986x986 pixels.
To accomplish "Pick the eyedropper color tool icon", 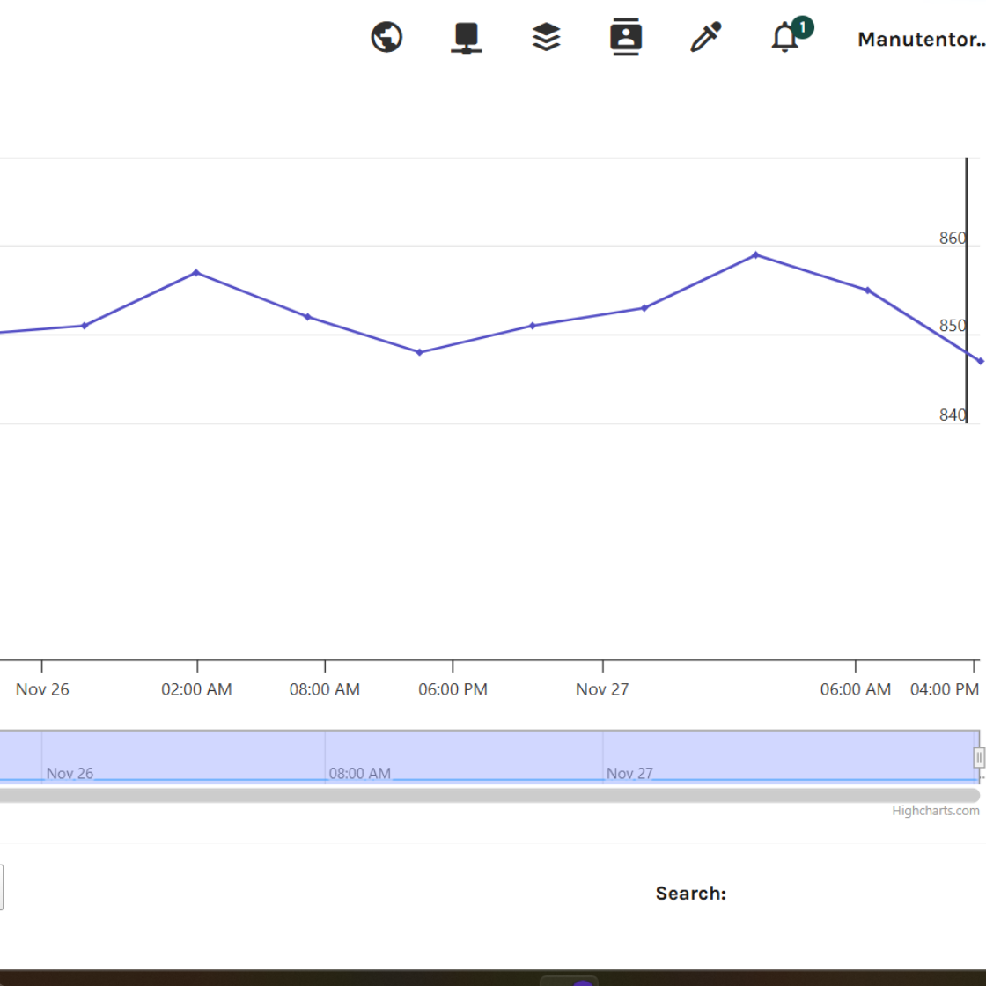I will 705,38.
